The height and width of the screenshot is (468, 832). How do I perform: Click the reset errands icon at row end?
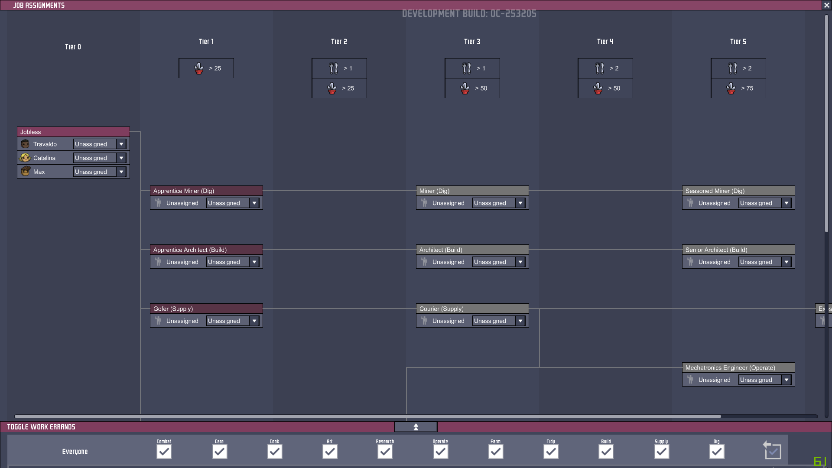(x=772, y=451)
